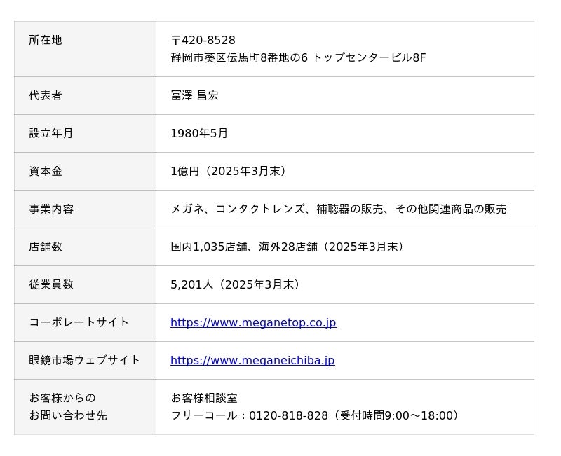Viewport: 561px width, 456px height.
Task: Click the 眼鏡市場ウェブサイト row label
Action: click(84, 360)
